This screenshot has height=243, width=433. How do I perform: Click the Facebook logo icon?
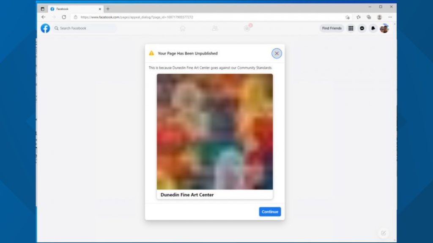coord(45,28)
